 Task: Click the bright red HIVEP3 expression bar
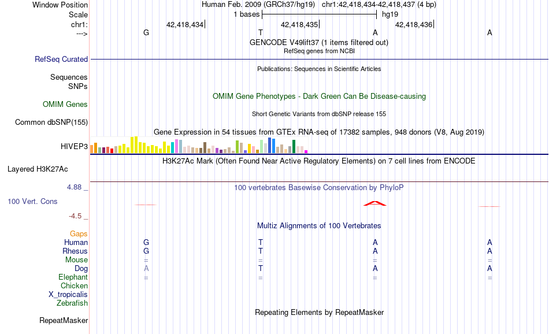coord(112,151)
